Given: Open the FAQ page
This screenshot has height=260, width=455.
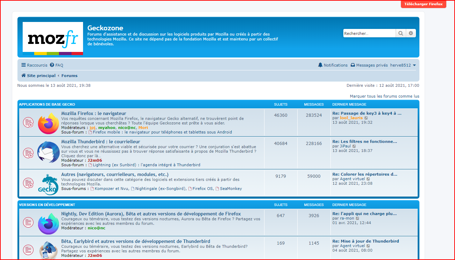Looking at the screenshot, I should point(57,65).
